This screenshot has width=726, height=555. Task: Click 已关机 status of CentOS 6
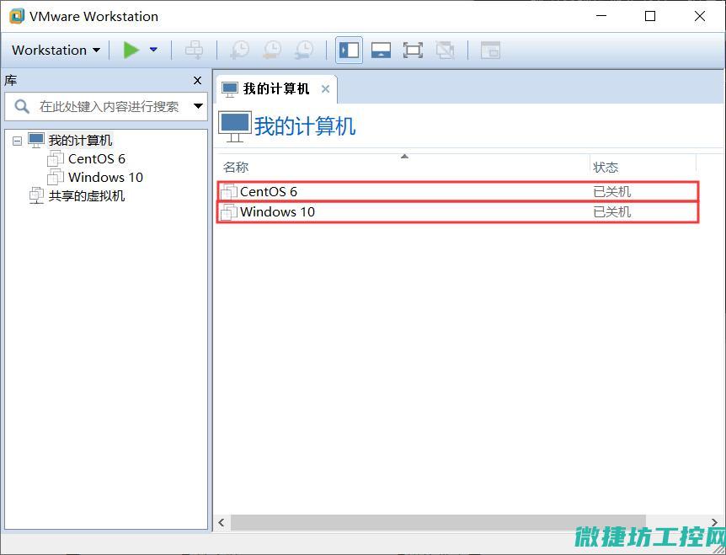(611, 192)
